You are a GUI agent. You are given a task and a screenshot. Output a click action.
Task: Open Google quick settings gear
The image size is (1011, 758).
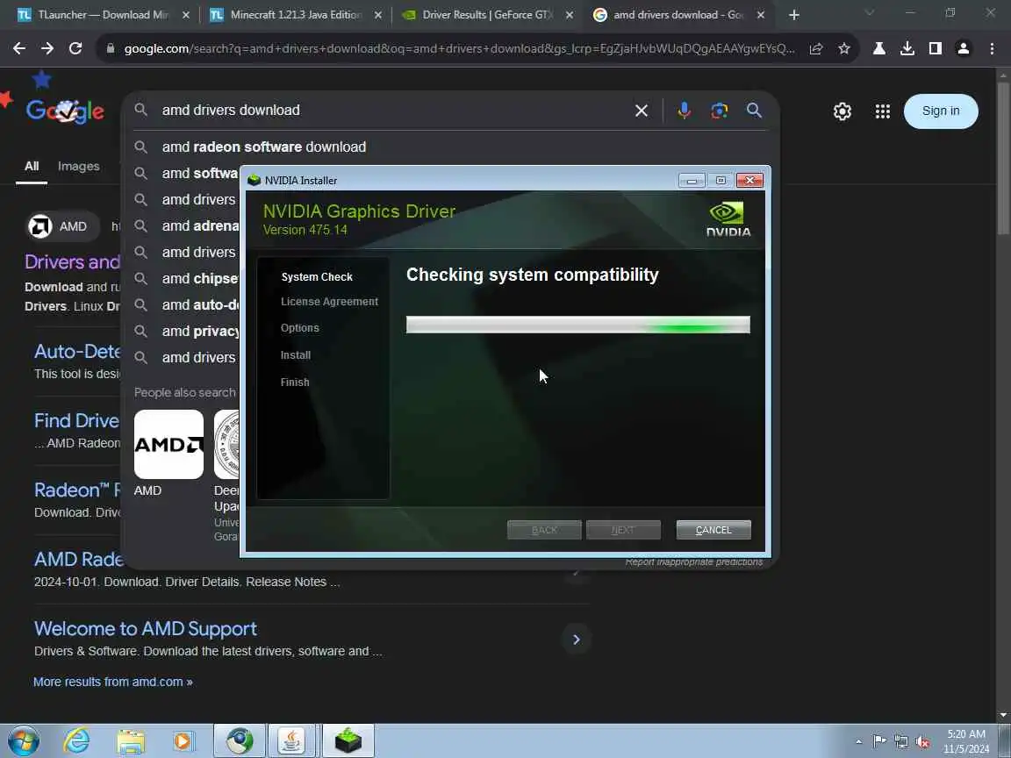pos(842,111)
